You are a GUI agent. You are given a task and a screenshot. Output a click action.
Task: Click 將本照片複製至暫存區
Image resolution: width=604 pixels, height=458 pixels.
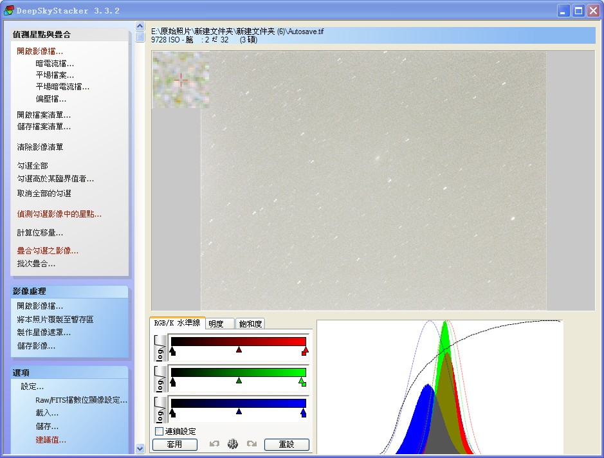click(x=55, y=319)
